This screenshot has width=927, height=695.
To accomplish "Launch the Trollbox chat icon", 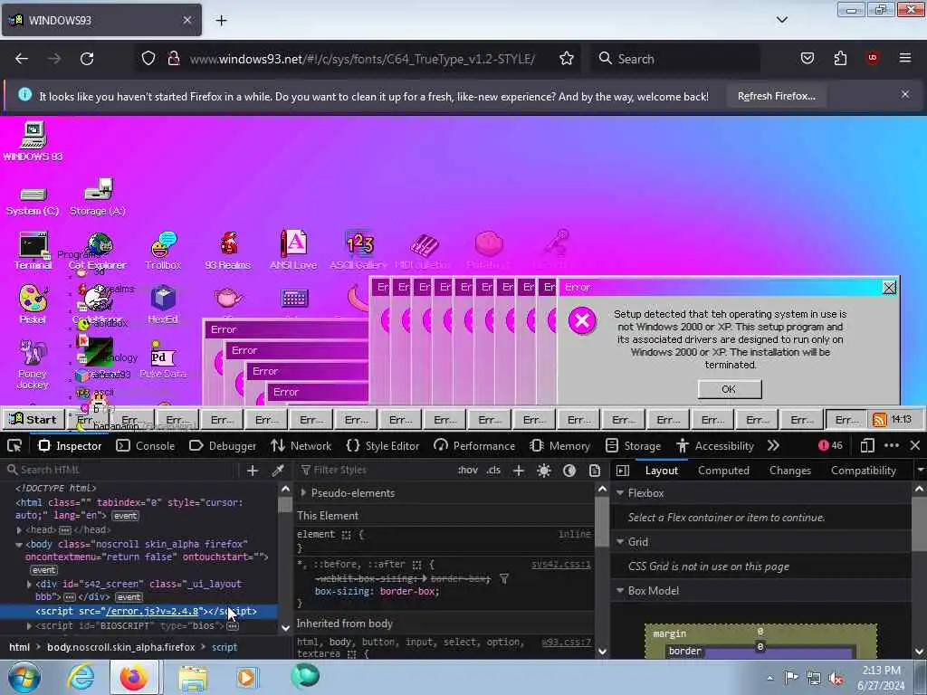I will click(163, 252).
